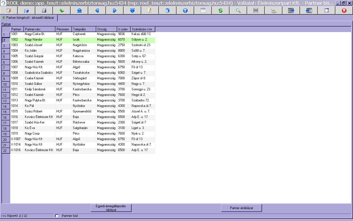Click the green undo arrow icon

tap(61, 10)
